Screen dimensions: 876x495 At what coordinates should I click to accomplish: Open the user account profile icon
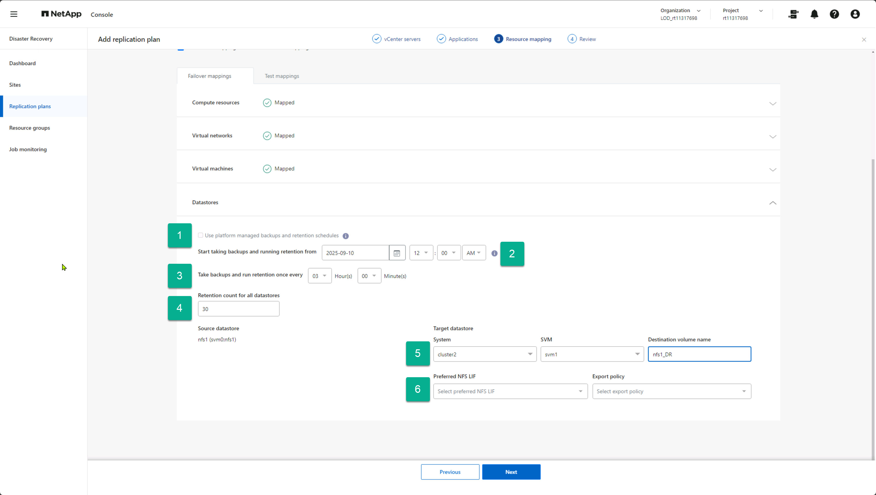tap(855, 14)
